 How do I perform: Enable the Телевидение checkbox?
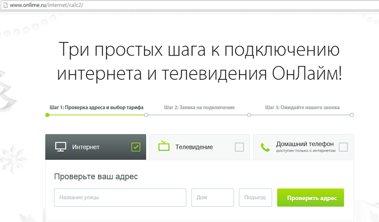coord(239,147)
